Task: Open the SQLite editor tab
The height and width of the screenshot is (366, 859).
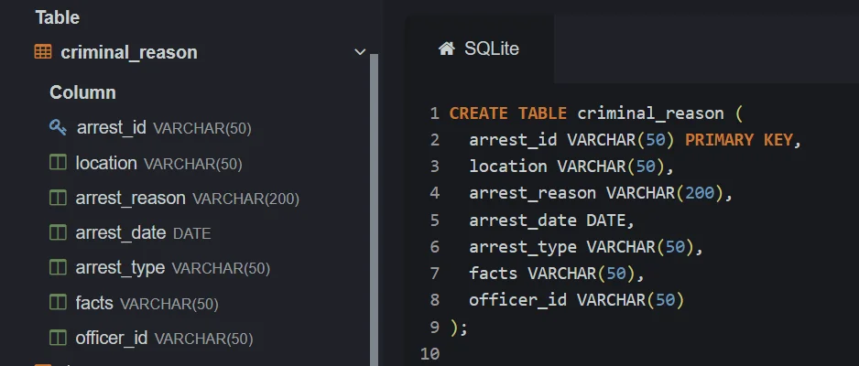Action: pos(480,48)
